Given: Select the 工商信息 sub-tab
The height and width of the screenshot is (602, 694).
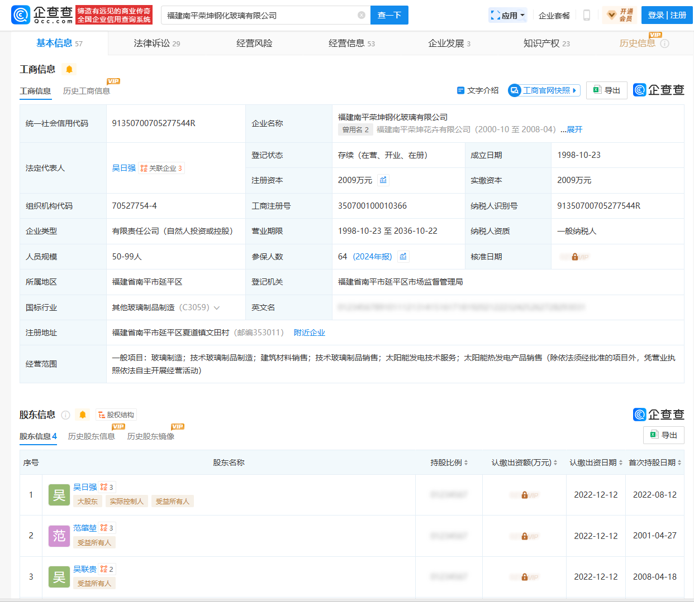Looking at the screenshot, I should tap(35, 91).
